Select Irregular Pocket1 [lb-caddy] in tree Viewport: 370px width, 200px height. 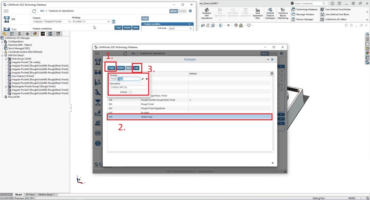(x=26, y=62)
